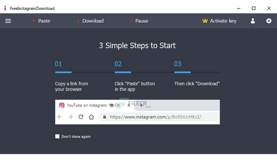Click the 'Then click "Download"' text
The image size is (277, 160).
[x=197, y=84]
